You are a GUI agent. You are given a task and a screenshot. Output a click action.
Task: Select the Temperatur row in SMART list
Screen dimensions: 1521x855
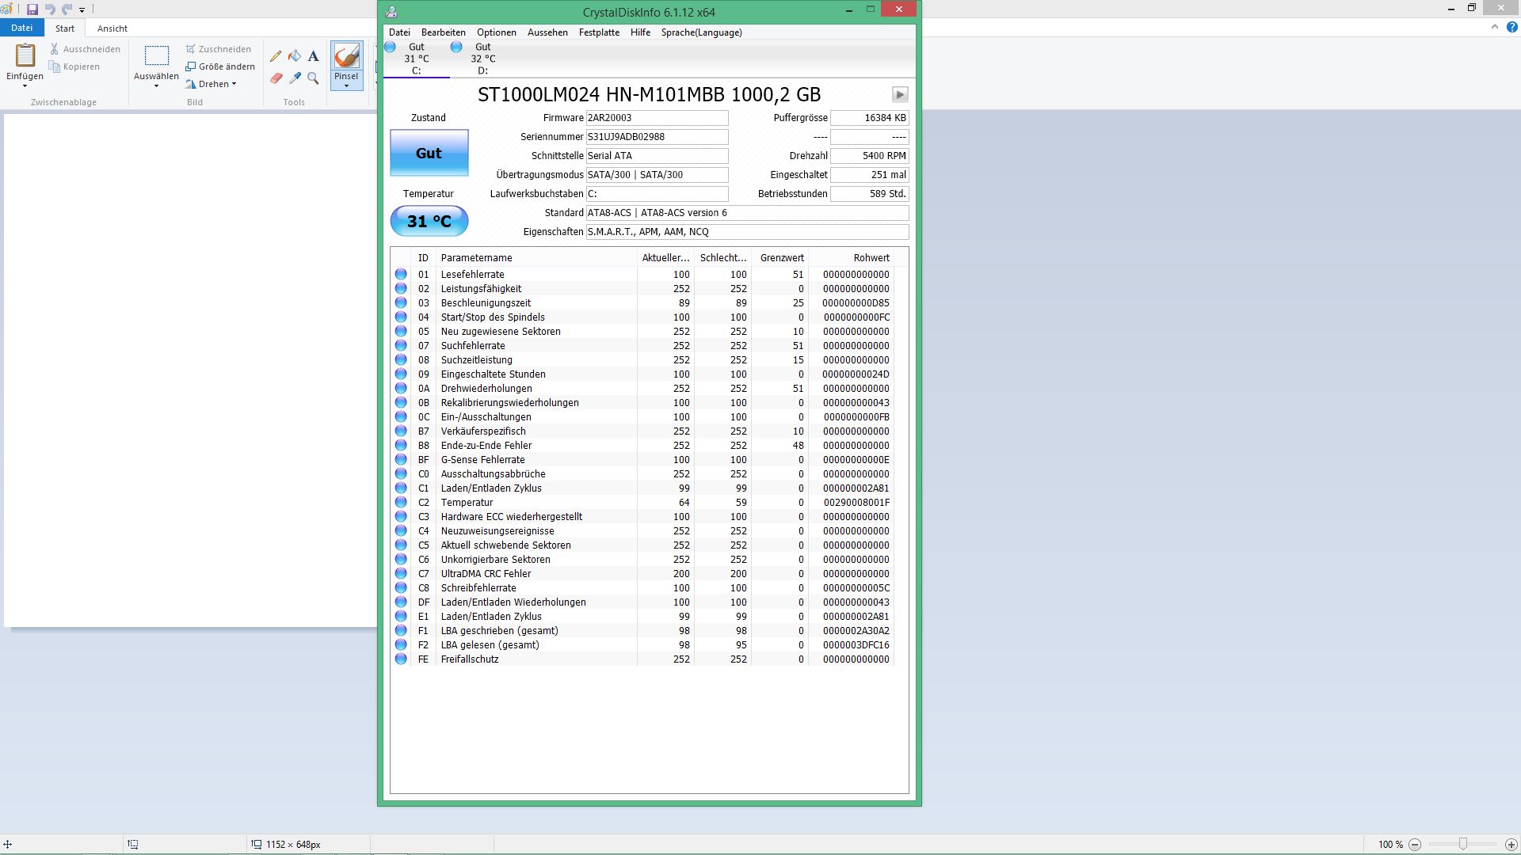(x=467, y=503)
